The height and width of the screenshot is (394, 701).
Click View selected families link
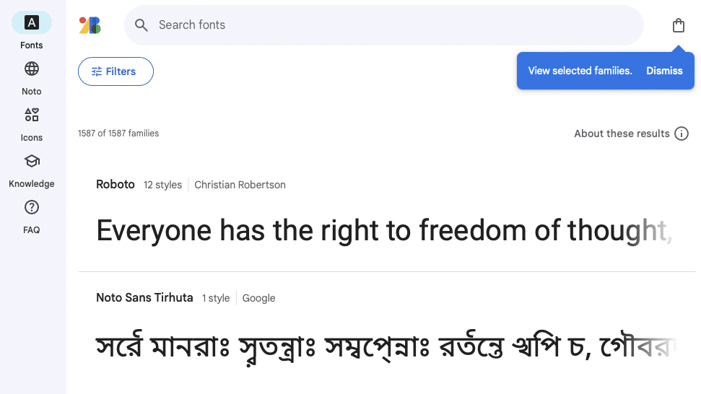tap(580, 71)
